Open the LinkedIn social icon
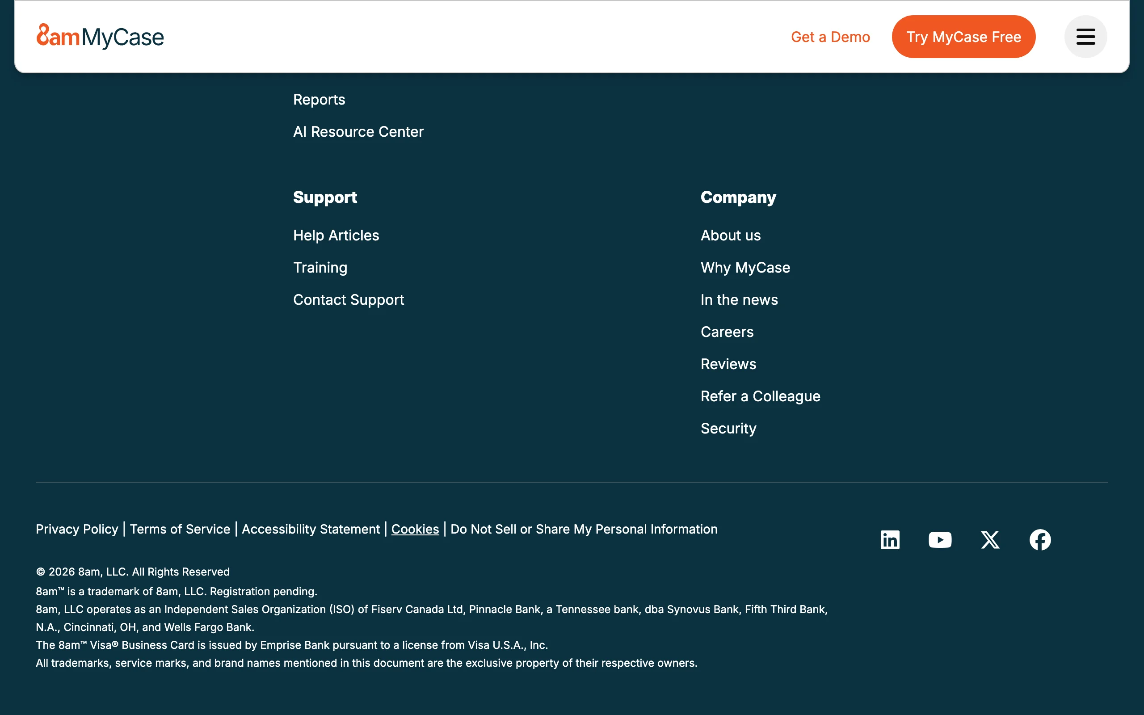This screenshot has height=715, width=1144. point(890,539)
